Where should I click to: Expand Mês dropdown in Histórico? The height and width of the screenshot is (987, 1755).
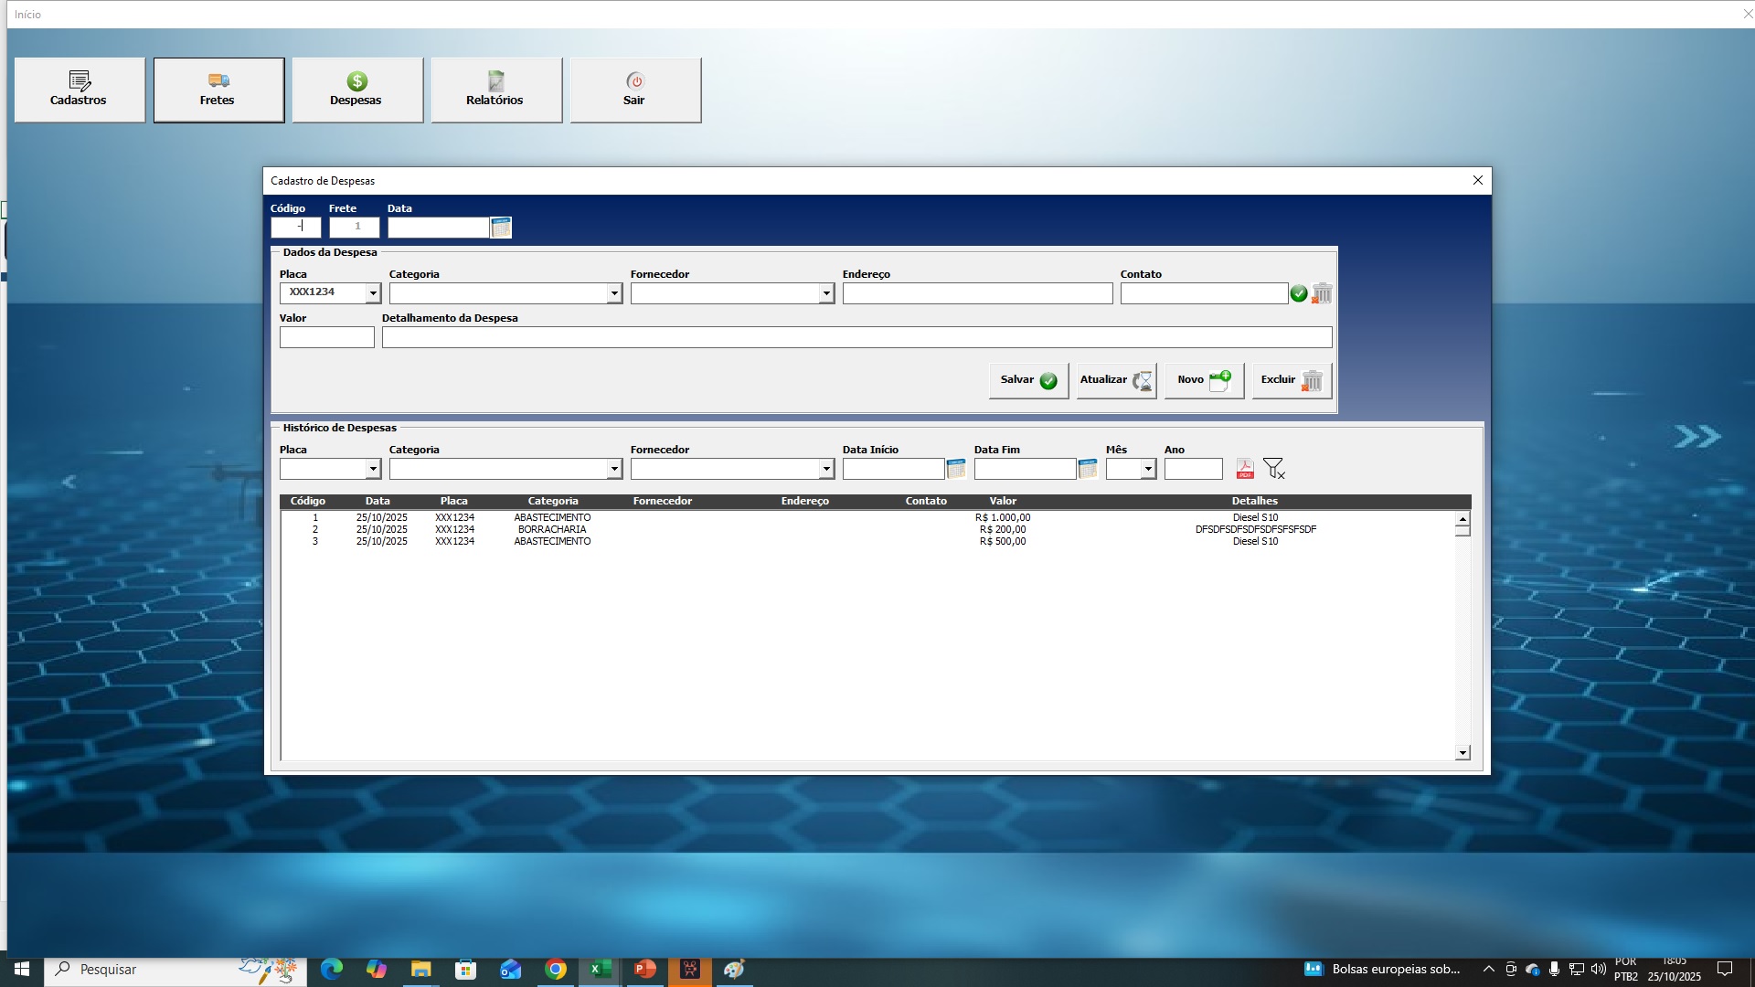1148,469
